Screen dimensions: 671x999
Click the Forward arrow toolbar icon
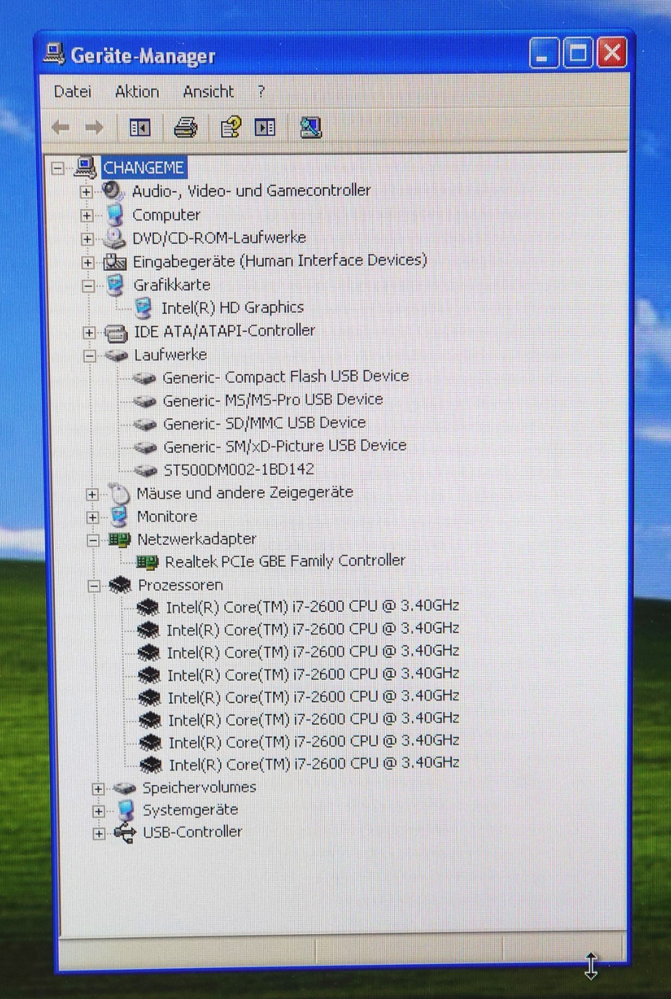(94, 128)
